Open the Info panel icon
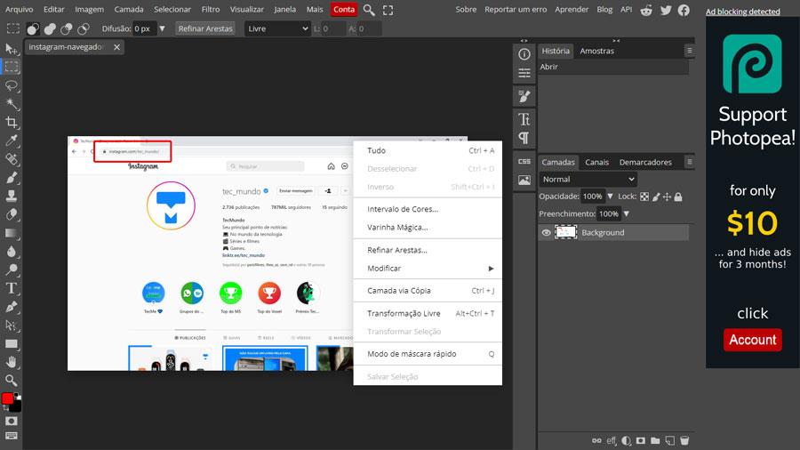 coord(524,54)
